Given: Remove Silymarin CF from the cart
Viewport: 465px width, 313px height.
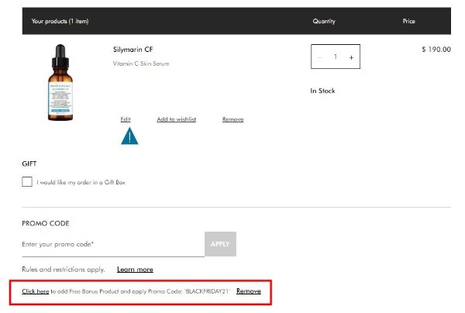Looking at the screenshot, I should tap(232, 119).
